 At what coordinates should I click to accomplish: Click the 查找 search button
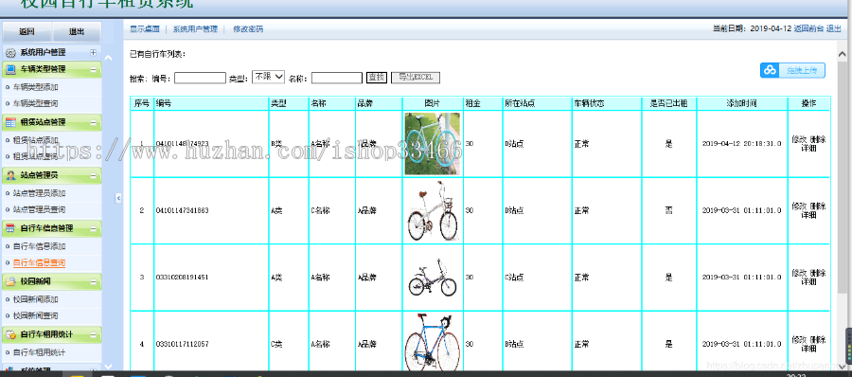(377, 78)
